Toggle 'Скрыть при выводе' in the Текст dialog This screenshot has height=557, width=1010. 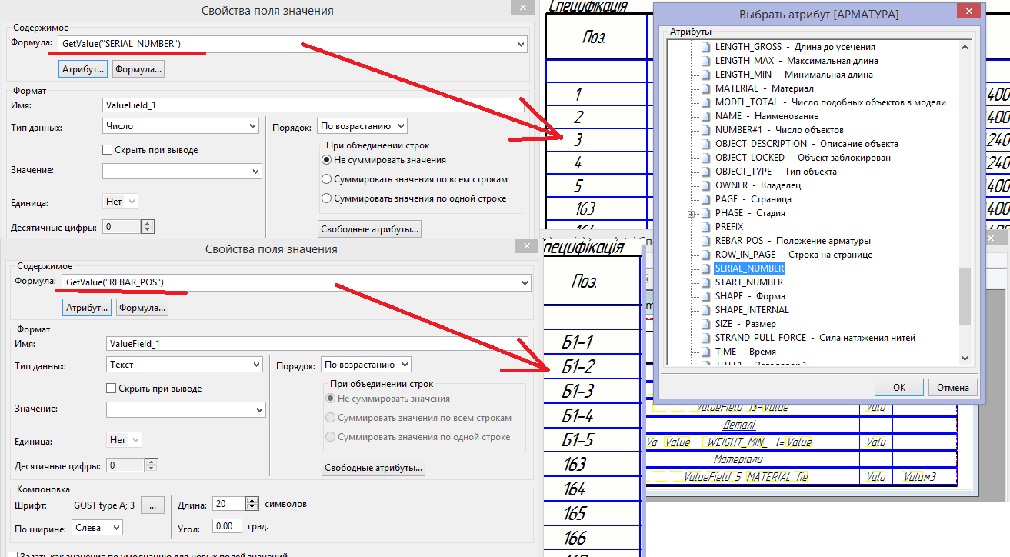(112, 389)
